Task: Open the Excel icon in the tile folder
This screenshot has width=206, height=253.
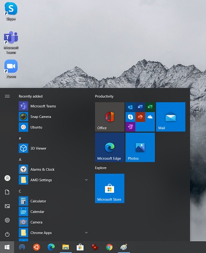Action: pos(150,107)
